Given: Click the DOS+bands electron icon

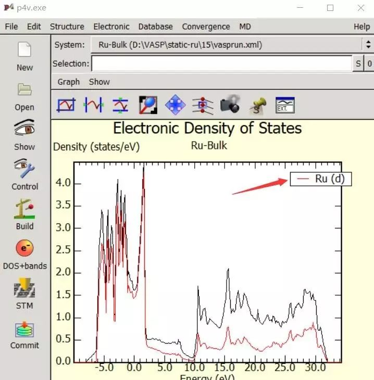Looking at the screenshot, I should 24,248.
